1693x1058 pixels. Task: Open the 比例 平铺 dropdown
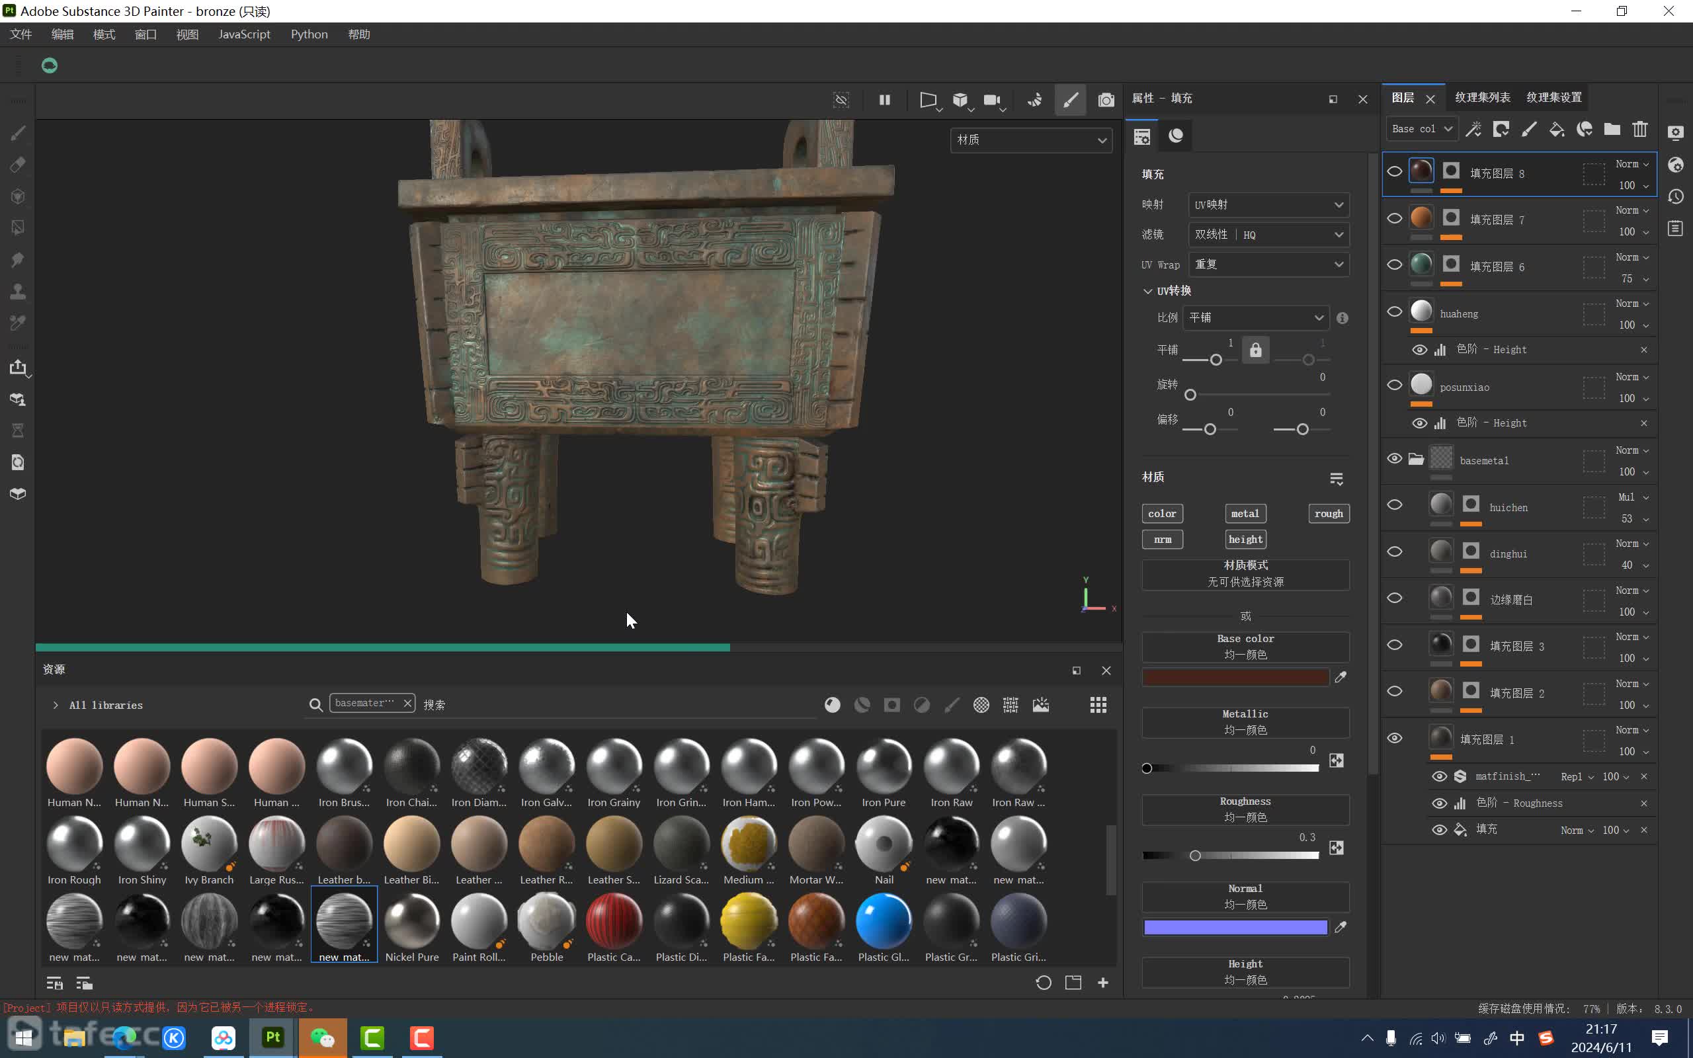point(1255,317)
